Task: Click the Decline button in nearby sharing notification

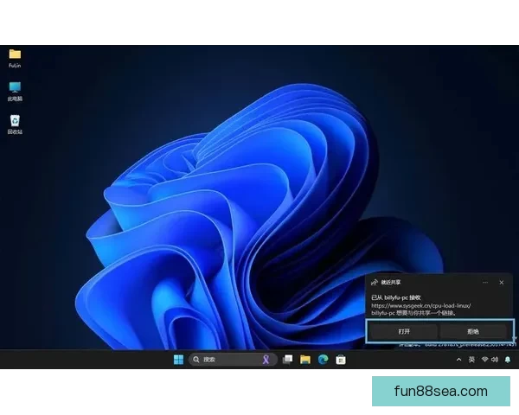Action: click(473, 331)
